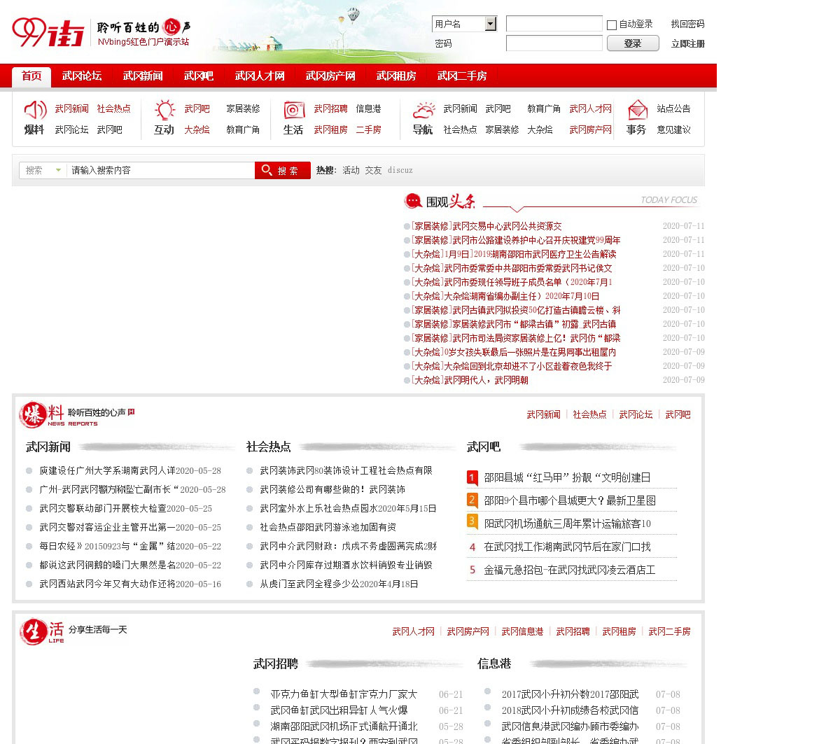This screenshot has height=744, width=840.
Task: Click the 事务 envelope icon
Action: pos(637,110)
